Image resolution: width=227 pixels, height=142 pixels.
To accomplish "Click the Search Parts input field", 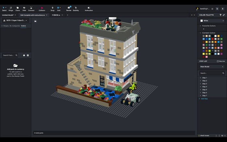I will (9, 55).
